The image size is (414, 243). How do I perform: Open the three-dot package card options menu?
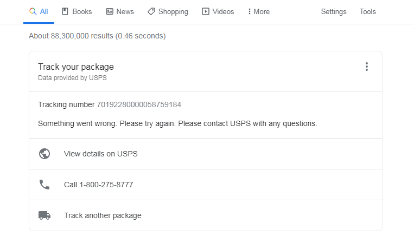367,67
